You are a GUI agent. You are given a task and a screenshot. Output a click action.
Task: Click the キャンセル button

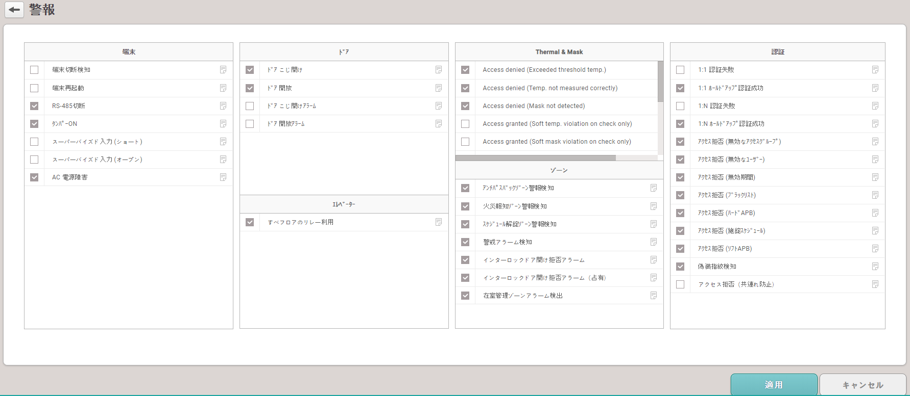(x=863, y=385)
